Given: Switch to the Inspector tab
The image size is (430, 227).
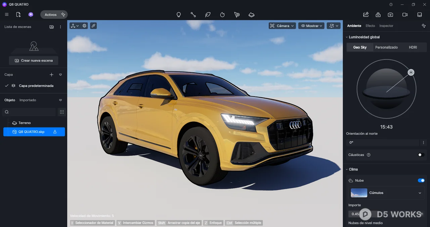Looking at the screenshot, I should [x=386, y=26].
